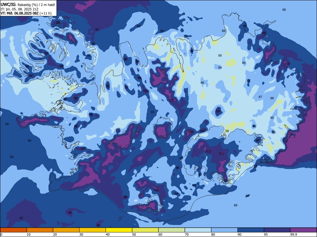Viewport: 317px width, 237px height.
Task: Pick the amber 20–30 legend swatch
Action: point(66,230)
